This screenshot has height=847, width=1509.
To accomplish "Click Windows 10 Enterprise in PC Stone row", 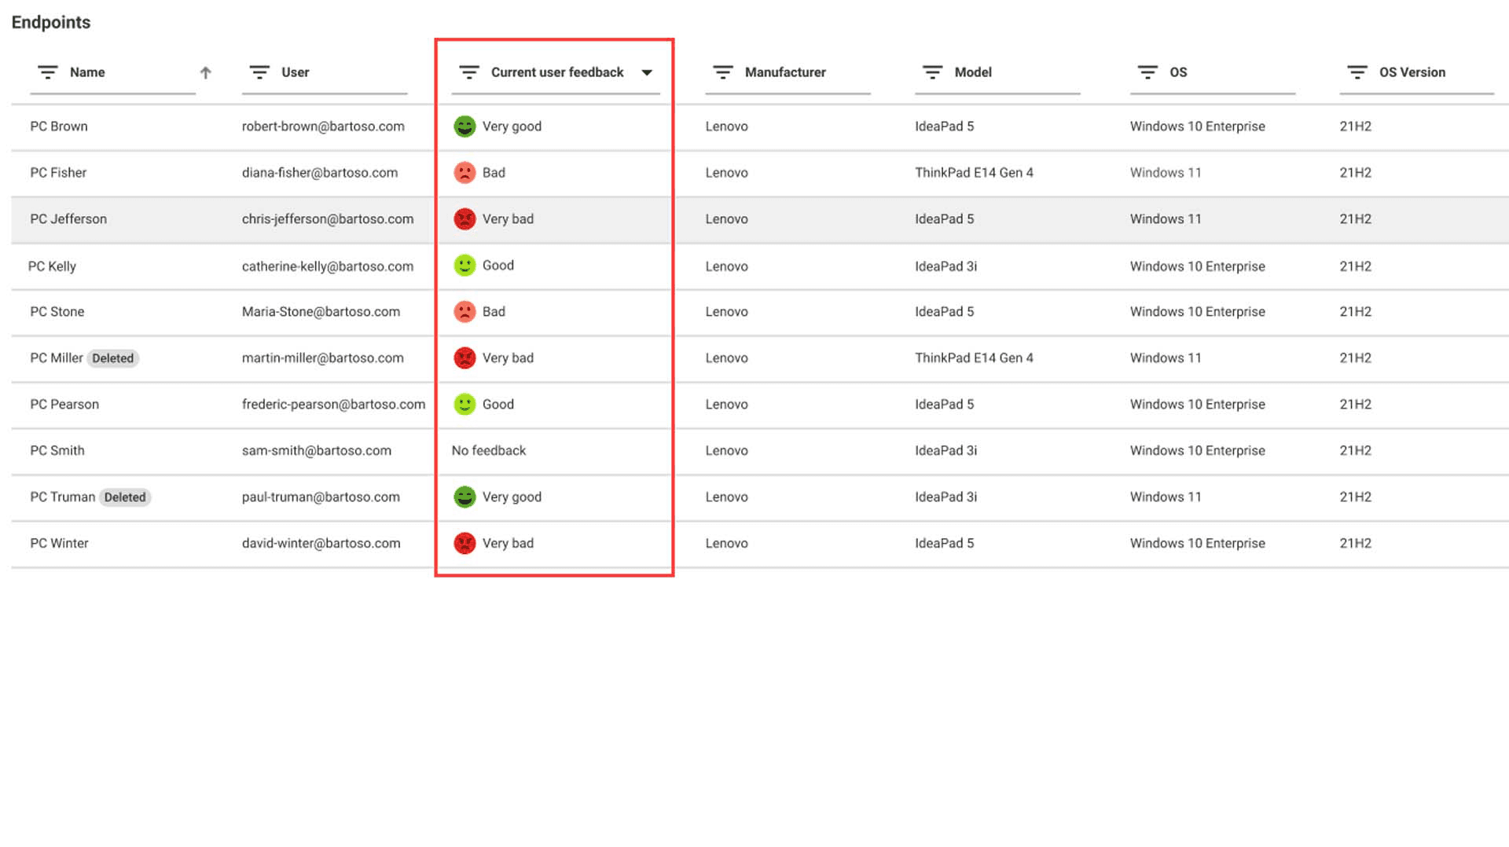I will click(1198, 312).
